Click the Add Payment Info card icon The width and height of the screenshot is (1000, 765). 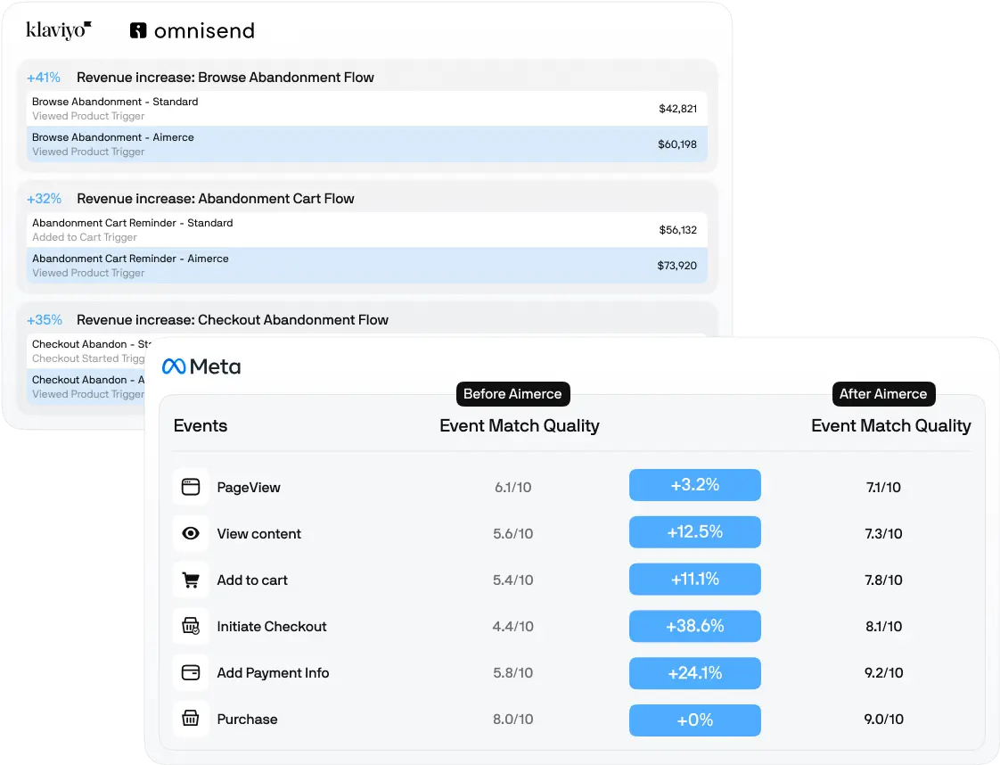click(191, 672)
